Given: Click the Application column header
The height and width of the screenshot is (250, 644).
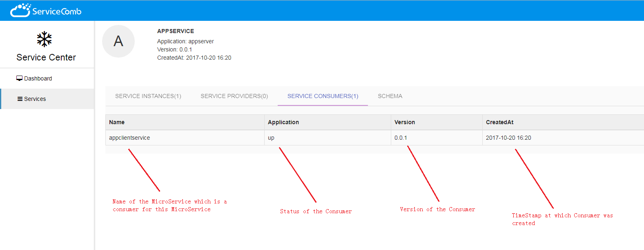Looking at the screenshot, I should click(283, 122).
